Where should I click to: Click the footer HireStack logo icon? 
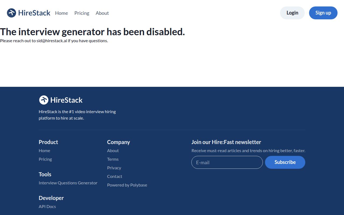point(44,100)
